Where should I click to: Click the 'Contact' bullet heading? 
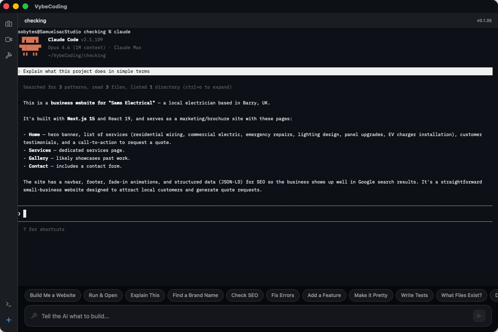pos(38,166)
